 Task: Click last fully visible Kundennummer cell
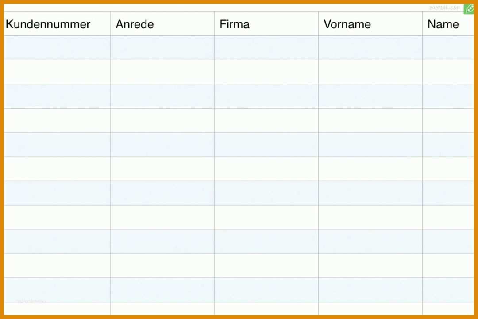(57, 290)
